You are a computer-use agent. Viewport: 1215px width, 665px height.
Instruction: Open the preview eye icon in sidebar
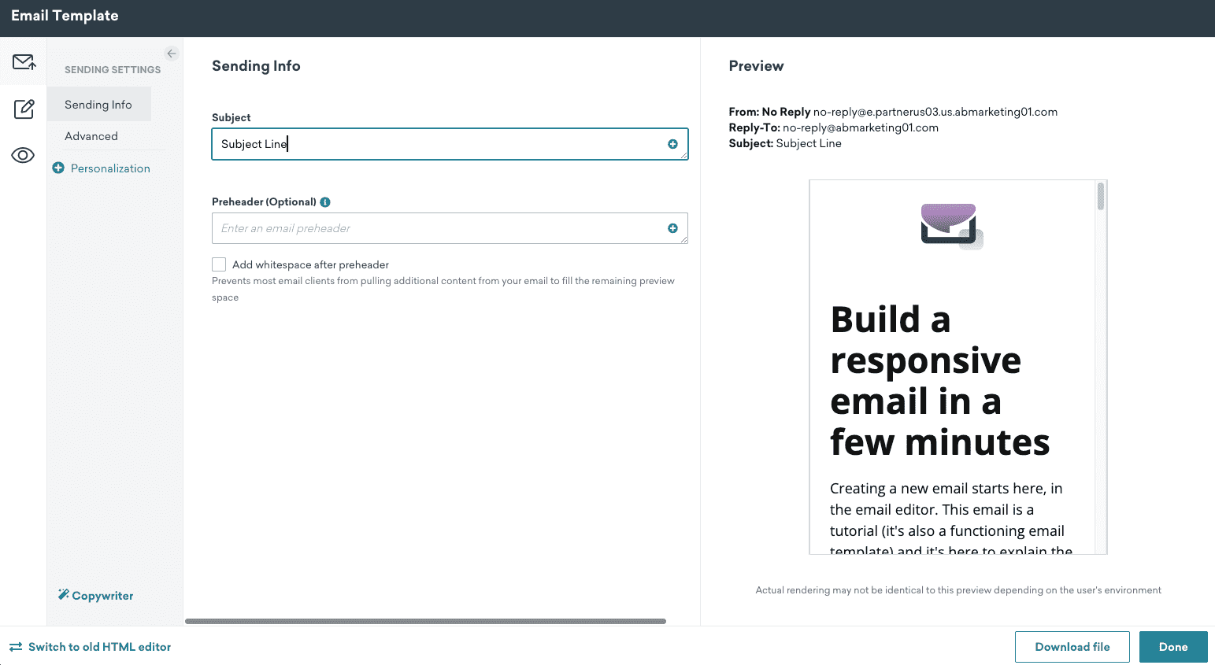point(23,155)
